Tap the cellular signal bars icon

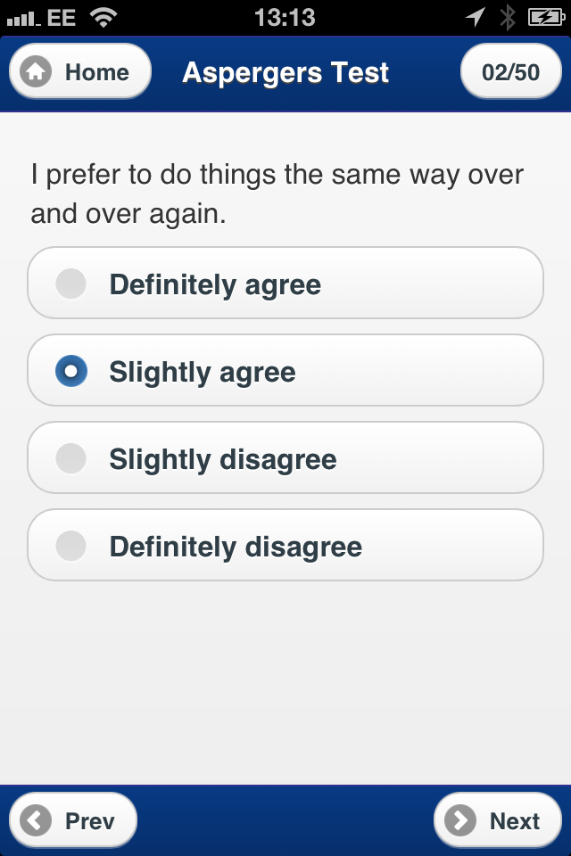[x=22, y=18]
